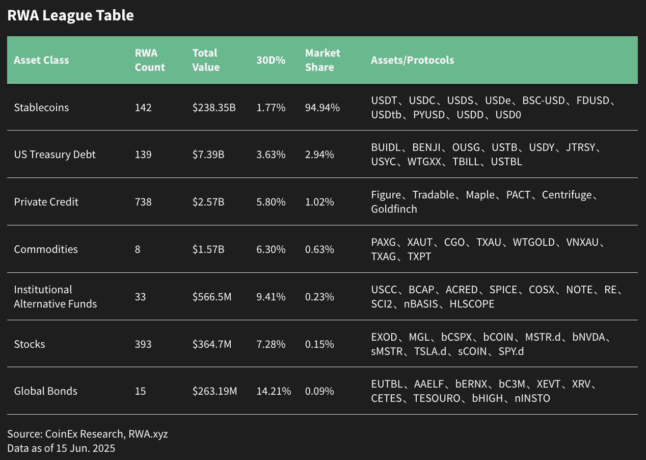This screenshot has width=646, height=460.
Task: Select the '14.21%' 30-day change
Action: 274,391
